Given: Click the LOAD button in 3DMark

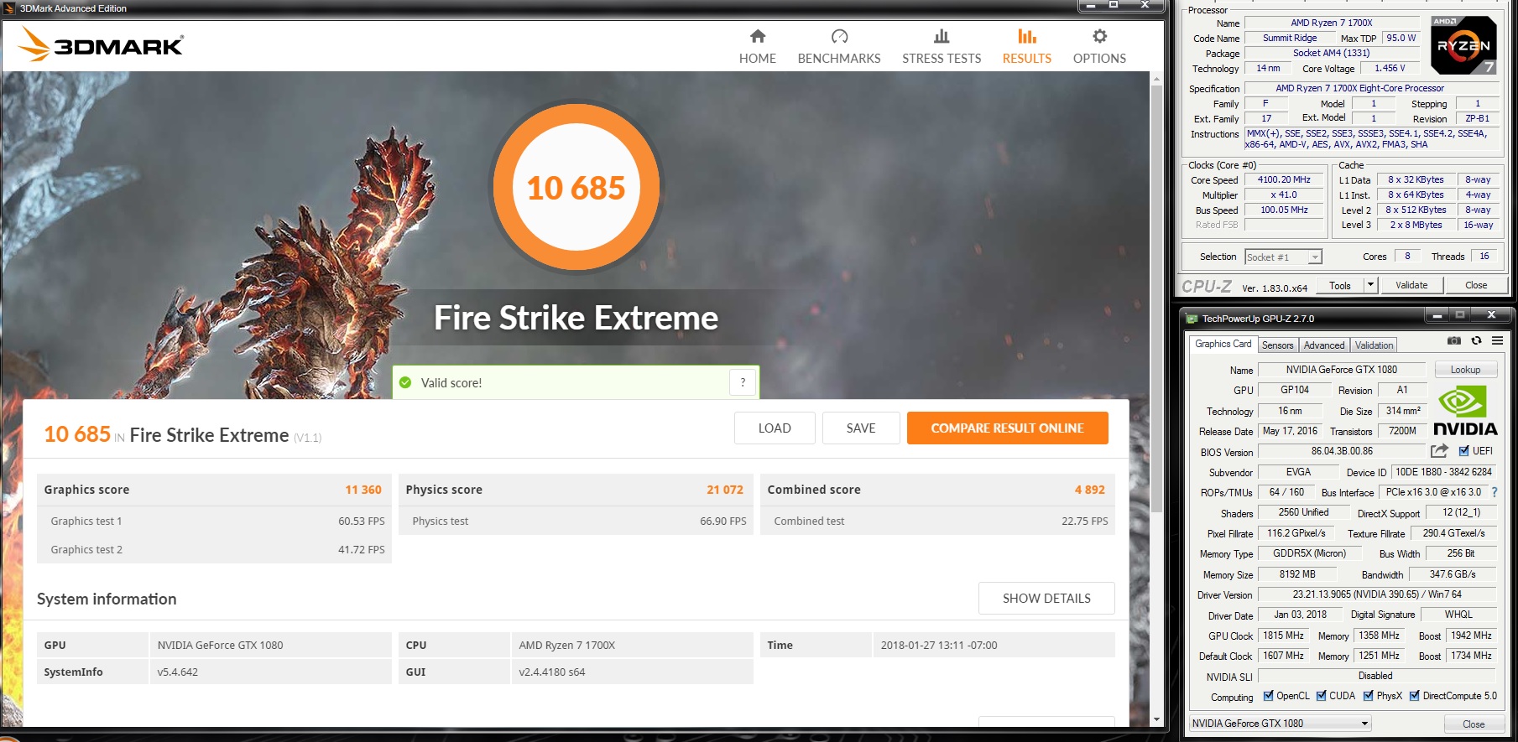Looking at the screenshot, I should [x=775, y=428].
